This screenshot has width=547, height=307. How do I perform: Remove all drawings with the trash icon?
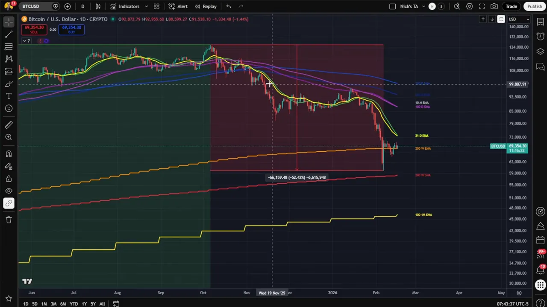click(x=9, y=220)
